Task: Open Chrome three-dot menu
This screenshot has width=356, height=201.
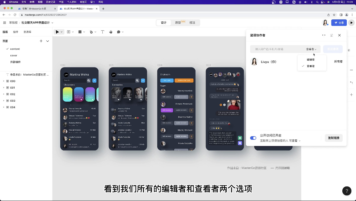Action: tap(352, 15)
